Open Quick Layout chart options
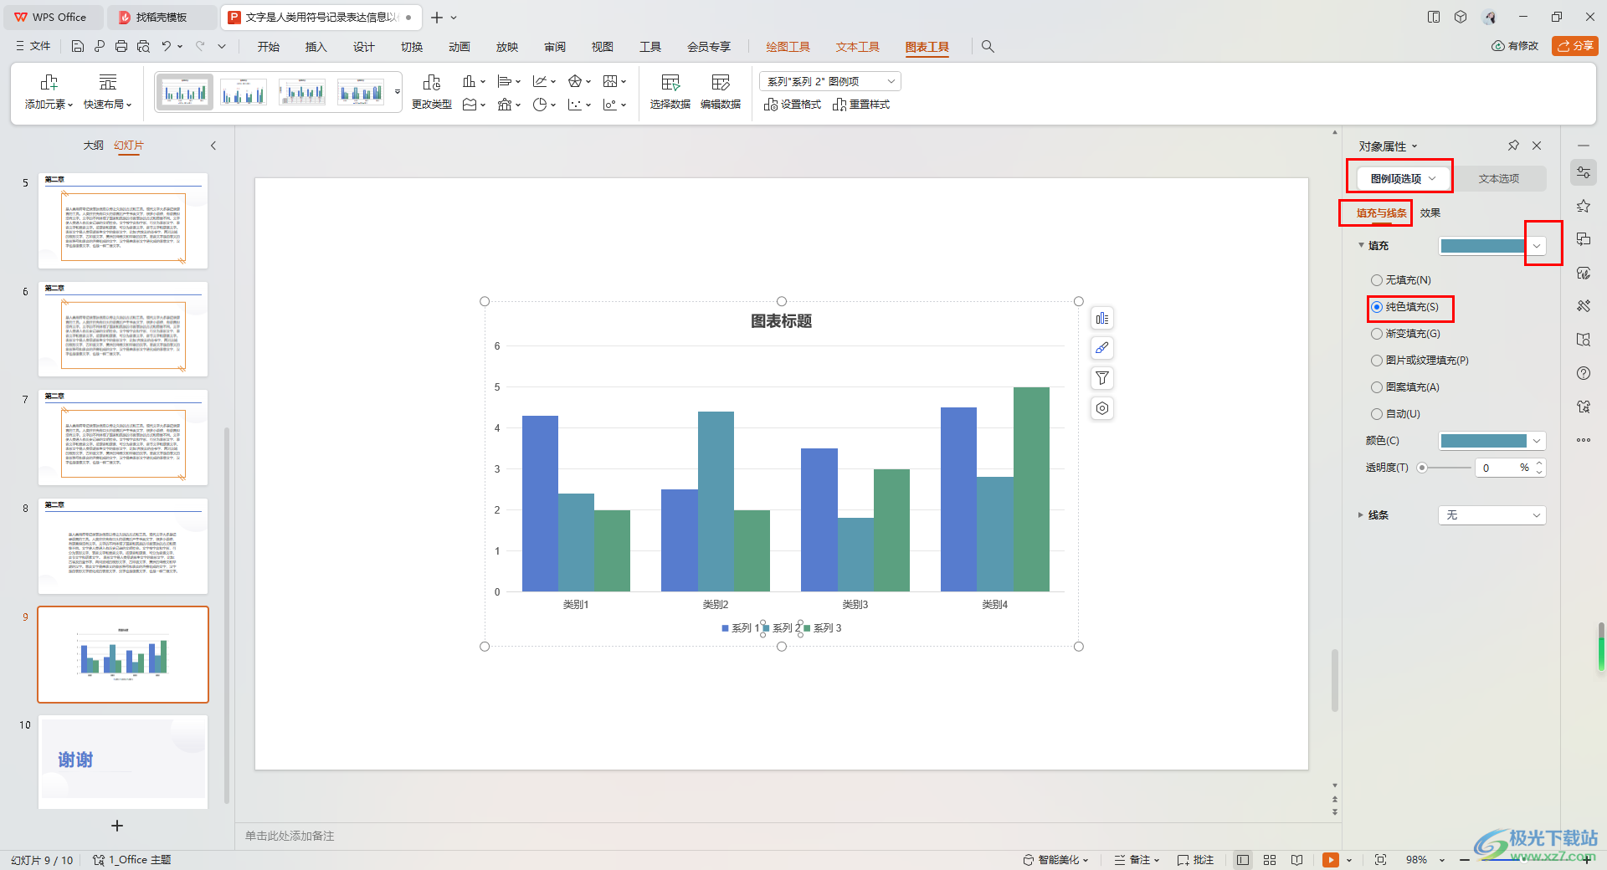1607x870 pixels. [107, 92]
